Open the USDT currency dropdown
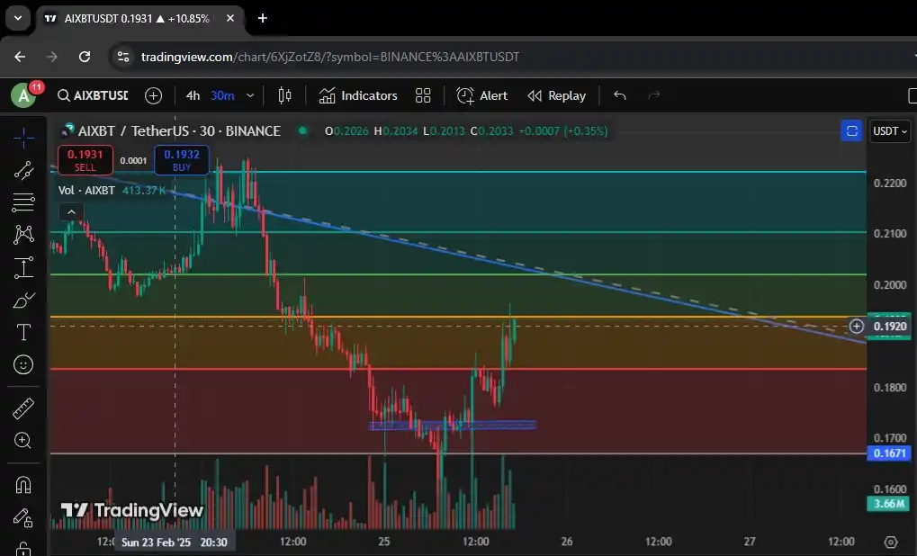Screen dimensions: 917x556 pos(889,131)
